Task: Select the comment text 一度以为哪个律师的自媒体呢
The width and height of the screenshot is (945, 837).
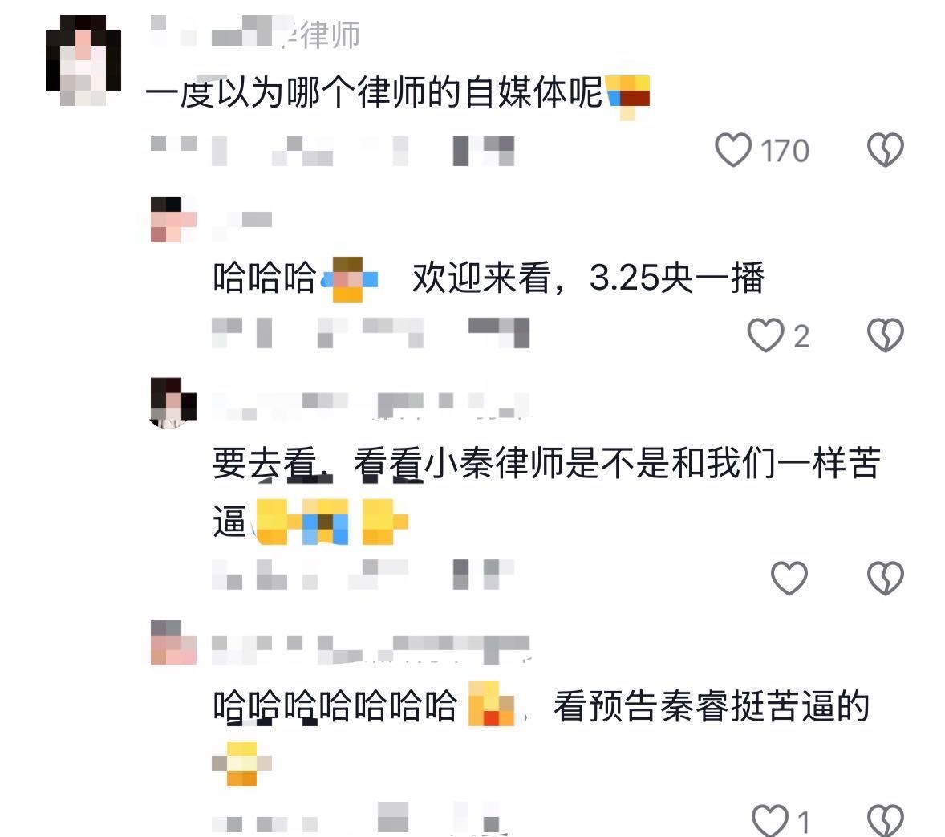Action: pos(374,92)
